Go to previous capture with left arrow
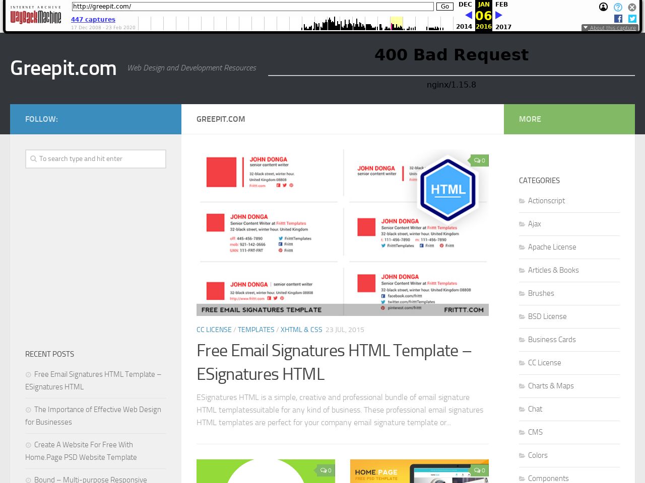 (469, 16)
